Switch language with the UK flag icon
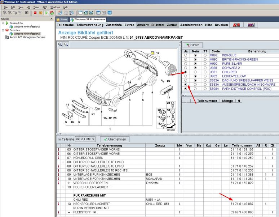The height and width of the screenshot is (217, 279). pos(251,25)
